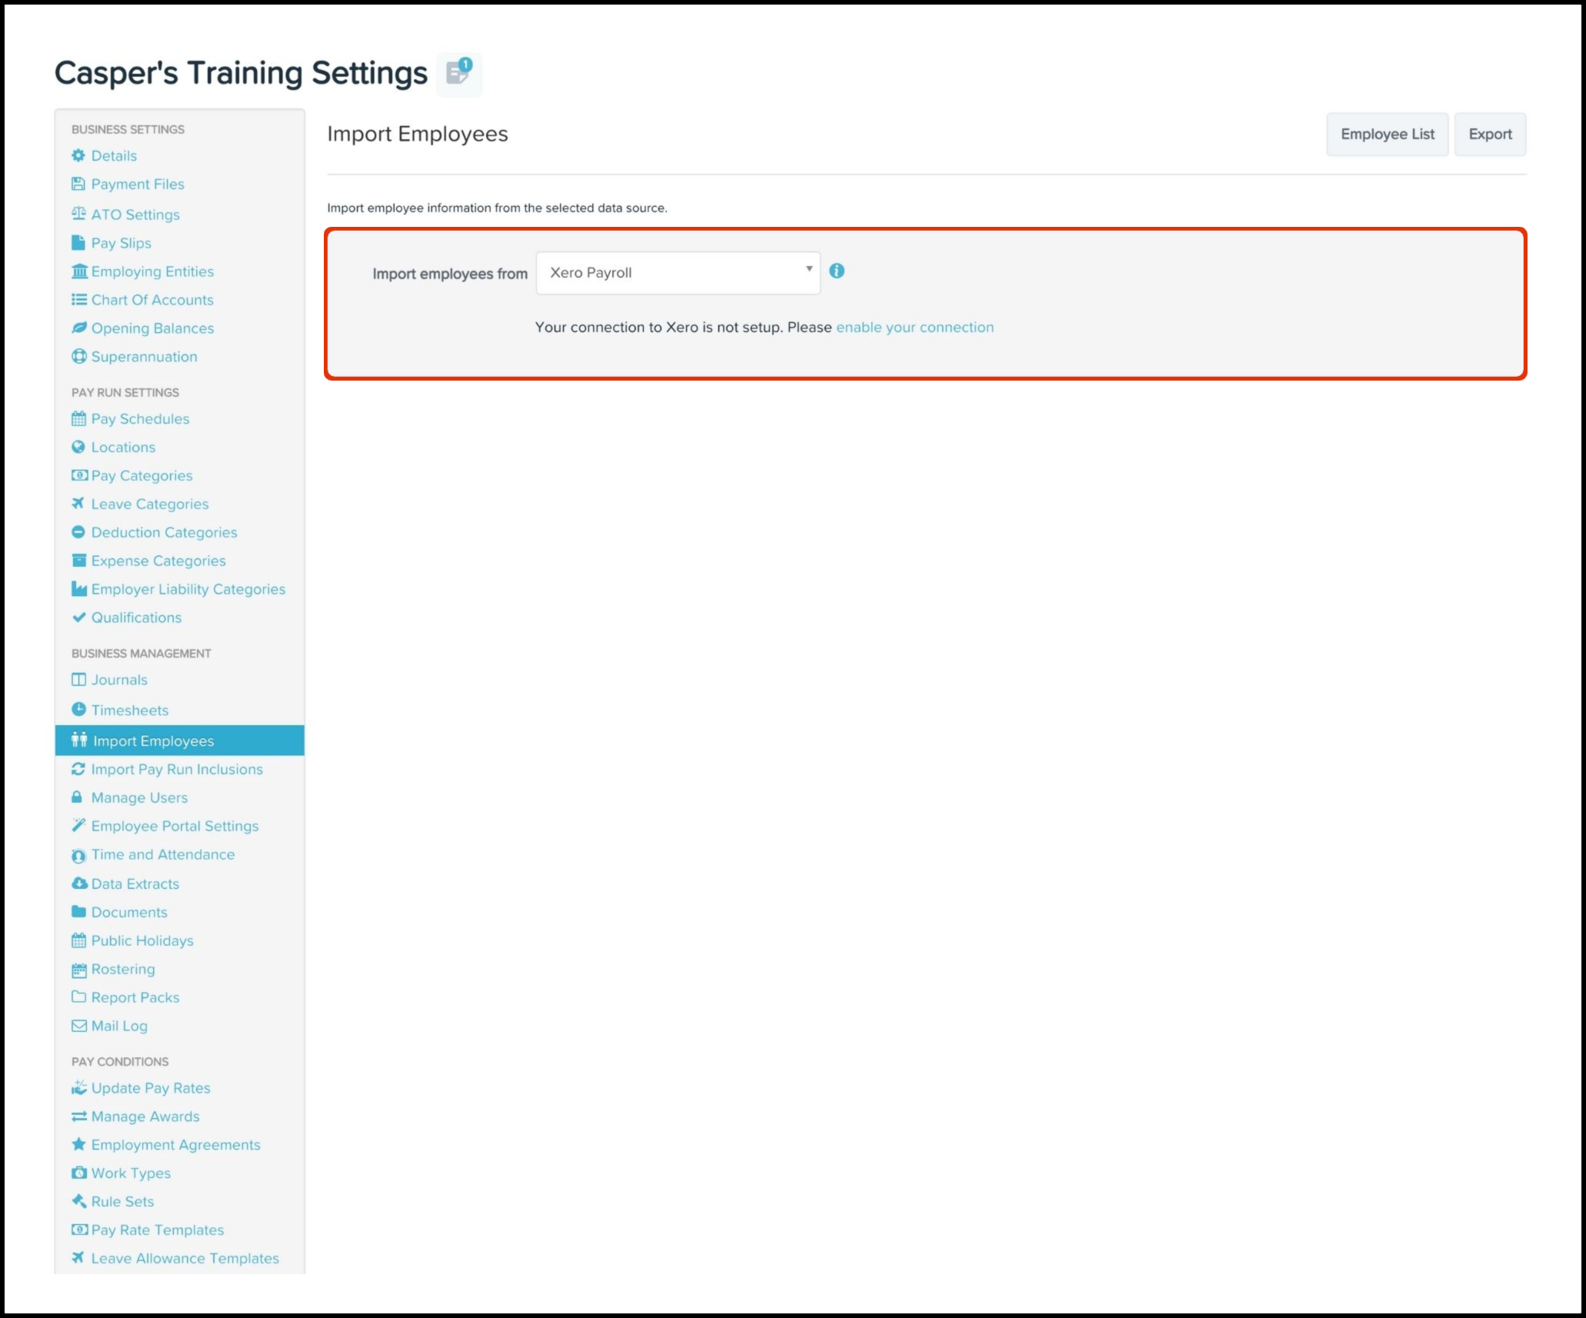
Task: Click the arrow on Xero Payroll selector
Action: point(808,268)
